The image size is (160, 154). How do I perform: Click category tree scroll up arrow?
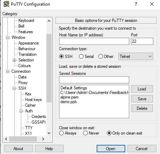(x=49, y=21)
